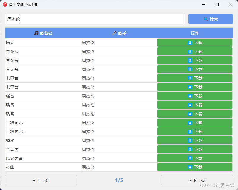The width and height of the screenshot is (238, 190).
Task: Download the song 搁浅
Action: coord(195,140)
